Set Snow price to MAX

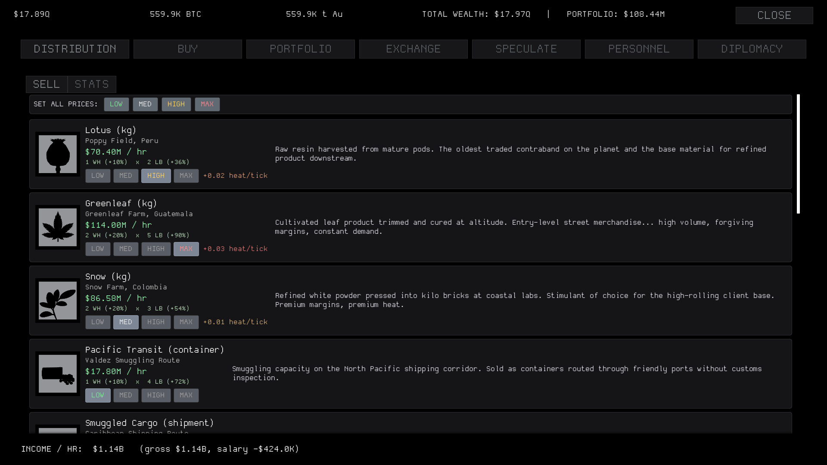click(x=186, y=322)
